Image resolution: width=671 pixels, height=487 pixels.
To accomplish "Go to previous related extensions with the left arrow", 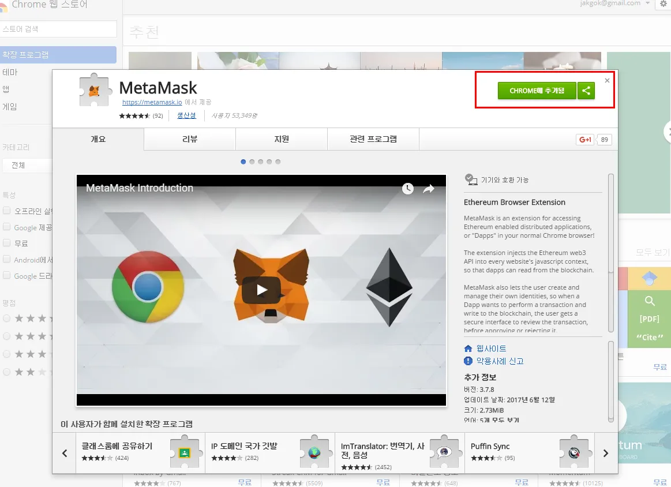I will pos(65,453).
